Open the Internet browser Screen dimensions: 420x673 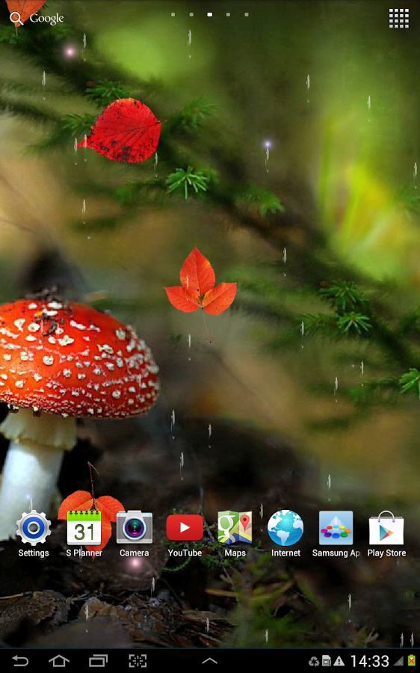(285, 533)
